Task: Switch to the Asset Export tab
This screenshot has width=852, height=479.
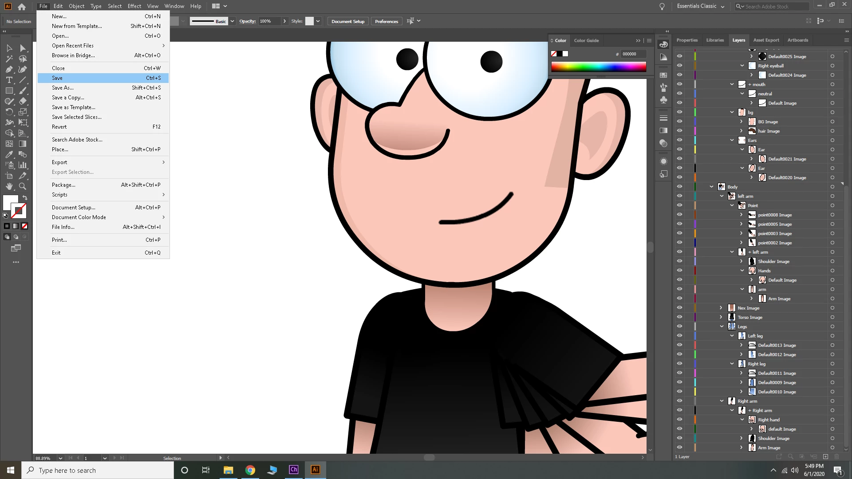Action: click(766, 40)
